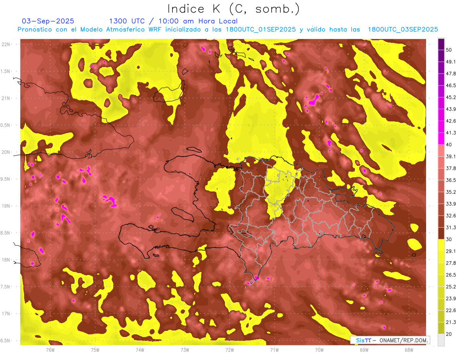Click the longitude label '70W'
The width and height of the screenshot is (459, 355).
(x=319, y=350)
